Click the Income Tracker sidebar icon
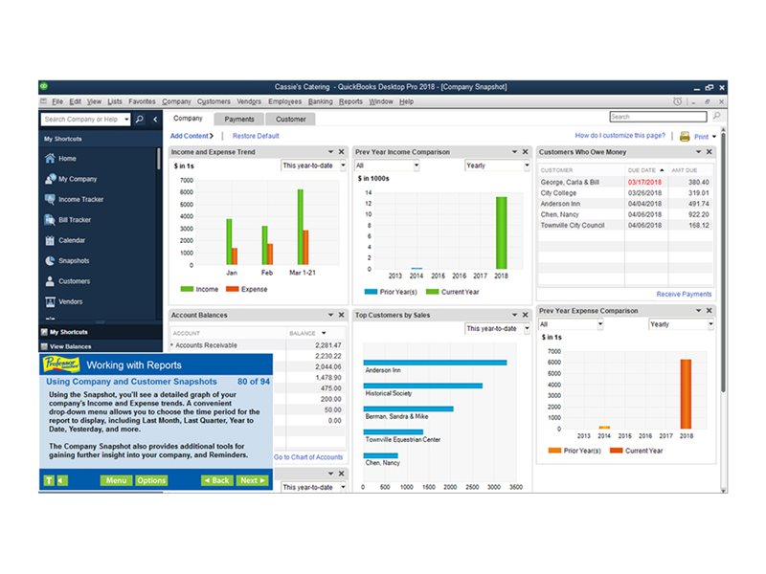The height and width of the screenshot is (574, 766). point(50,199)
